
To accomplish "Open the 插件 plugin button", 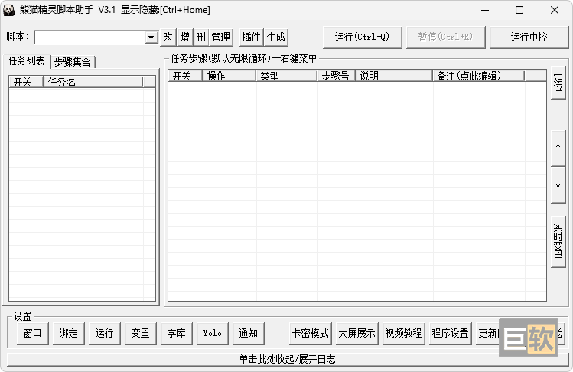I will 251,37.
